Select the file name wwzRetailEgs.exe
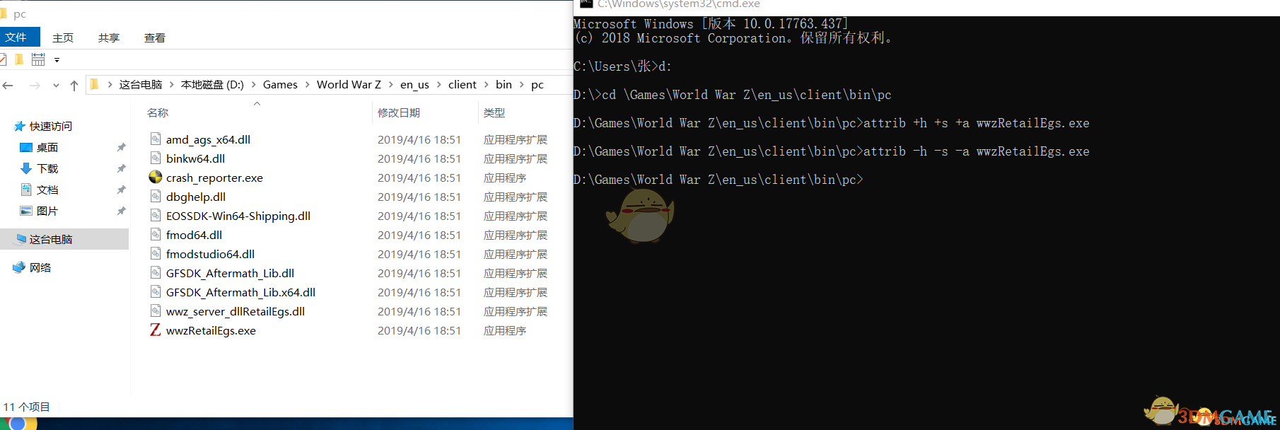 [211, 330]
